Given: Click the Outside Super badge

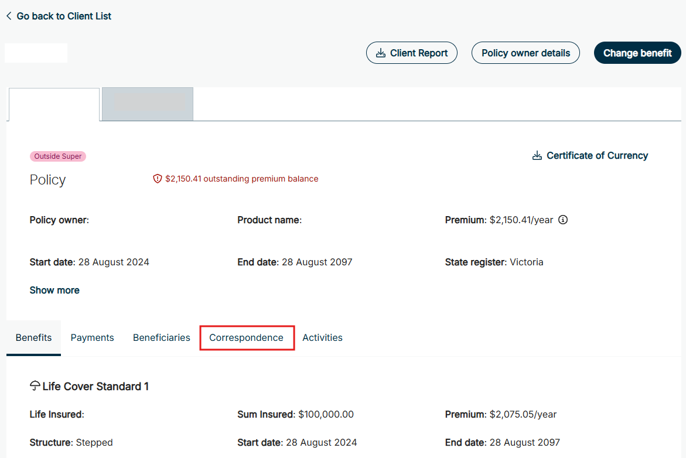Looking at the screenshot, I should 58,156.
